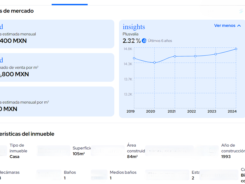Click the info icon beside the 2.32% plusvalía

coord(144,41)
